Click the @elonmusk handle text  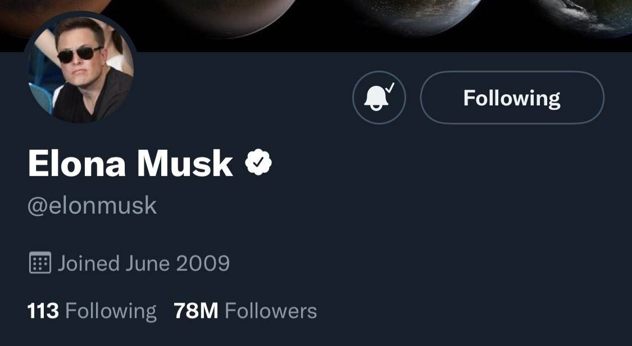pos(92,206)
